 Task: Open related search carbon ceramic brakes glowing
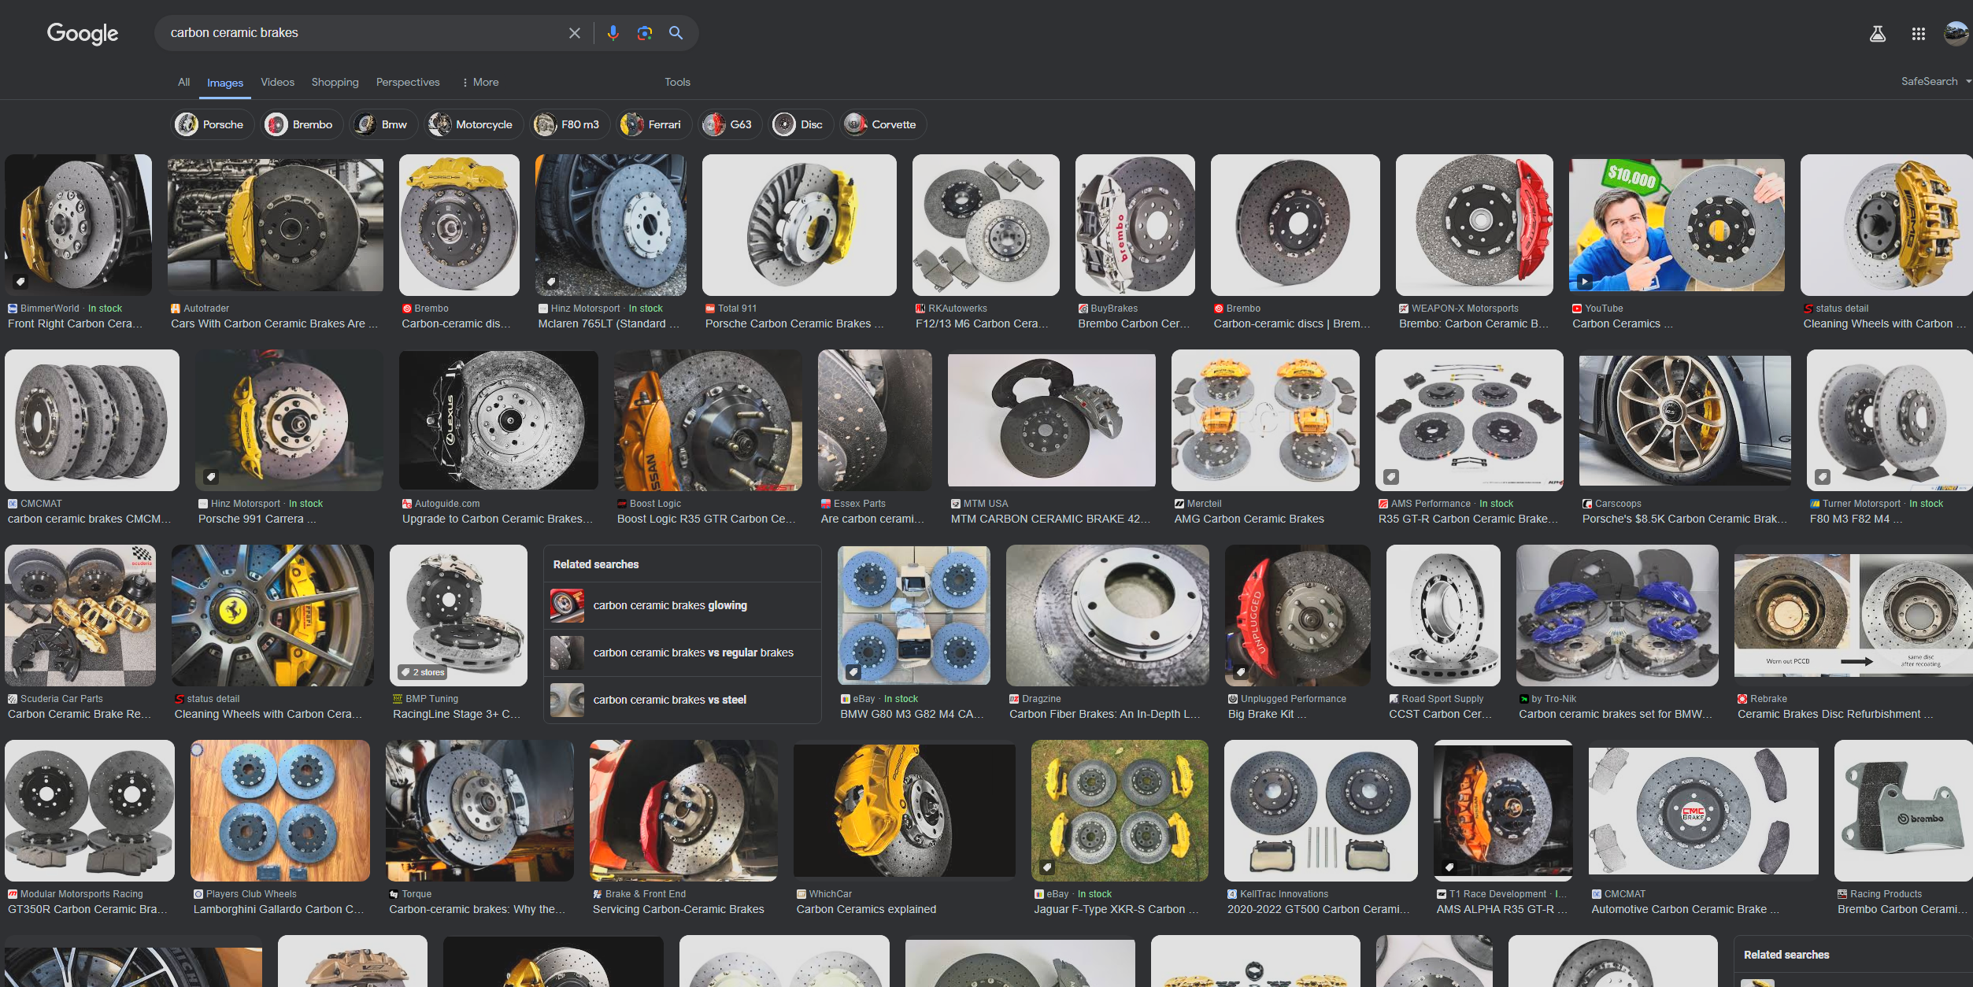coord(669,605)
